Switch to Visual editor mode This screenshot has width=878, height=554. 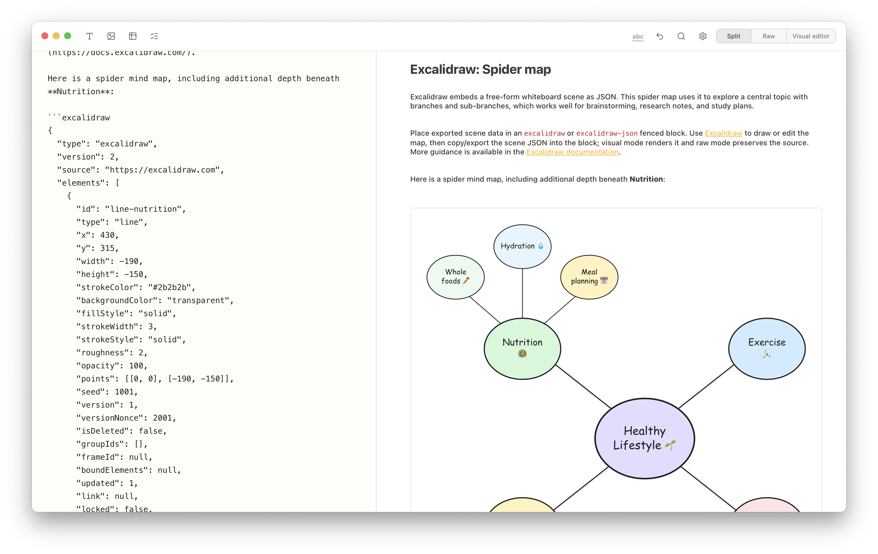click(x=810, y=36)
